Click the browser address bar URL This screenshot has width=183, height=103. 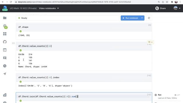(74, 2)
